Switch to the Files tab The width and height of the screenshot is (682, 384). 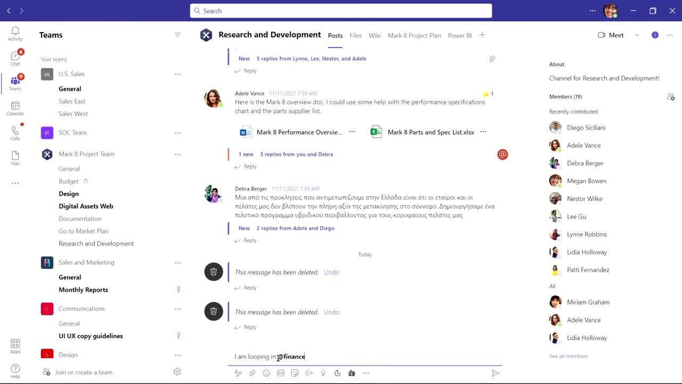[x=355, y=36]
